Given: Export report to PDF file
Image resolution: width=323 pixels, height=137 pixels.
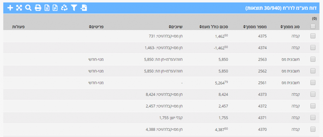Looking at the screenshot, I should (x=55, y=8).
